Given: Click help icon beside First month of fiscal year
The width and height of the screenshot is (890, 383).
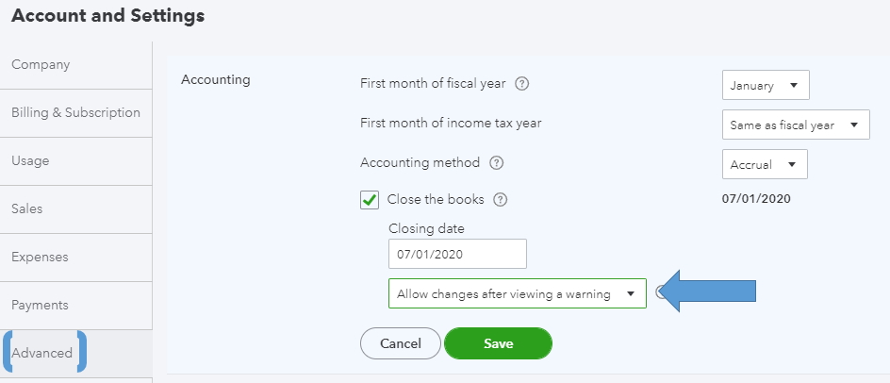Looking at the screenshot, I should [x=521, y=84].
